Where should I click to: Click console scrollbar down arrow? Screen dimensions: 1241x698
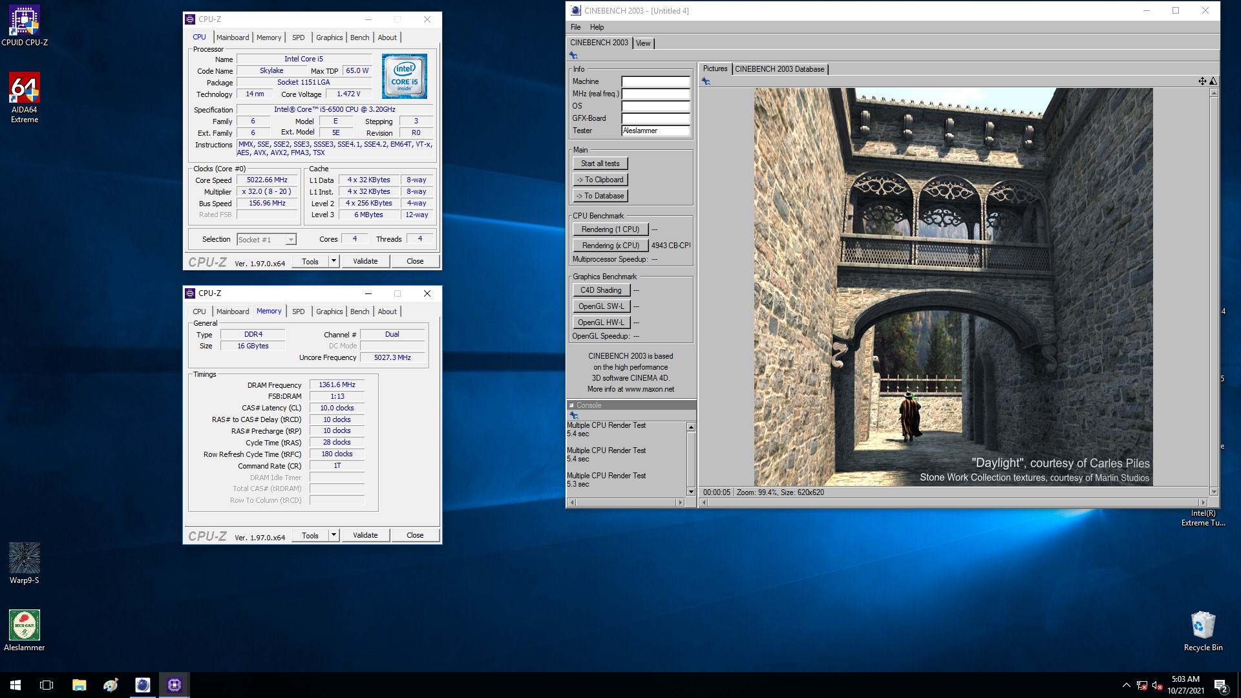691,492
